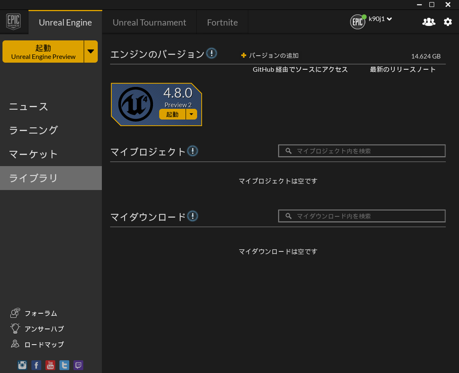Maximize the launcher window

432,5
